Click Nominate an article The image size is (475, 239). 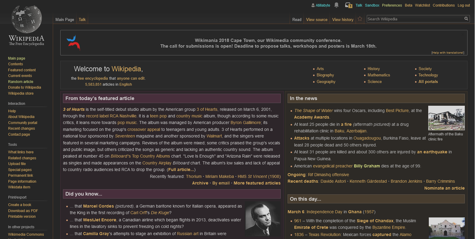click(x=444, y=188)
